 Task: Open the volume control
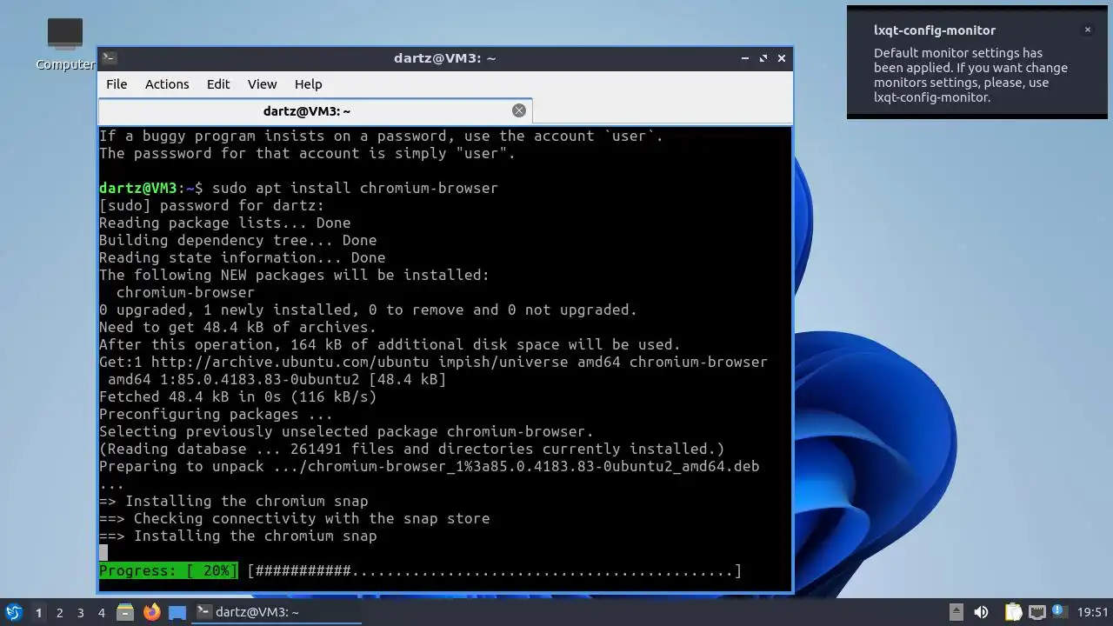click(x=981, y=612)
